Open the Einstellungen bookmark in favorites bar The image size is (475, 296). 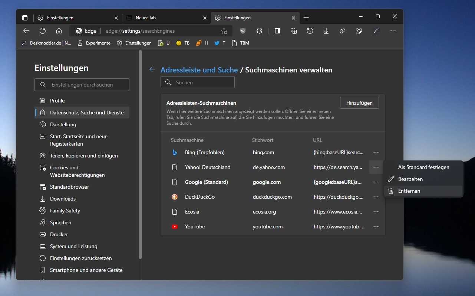[x=134, y=43]
